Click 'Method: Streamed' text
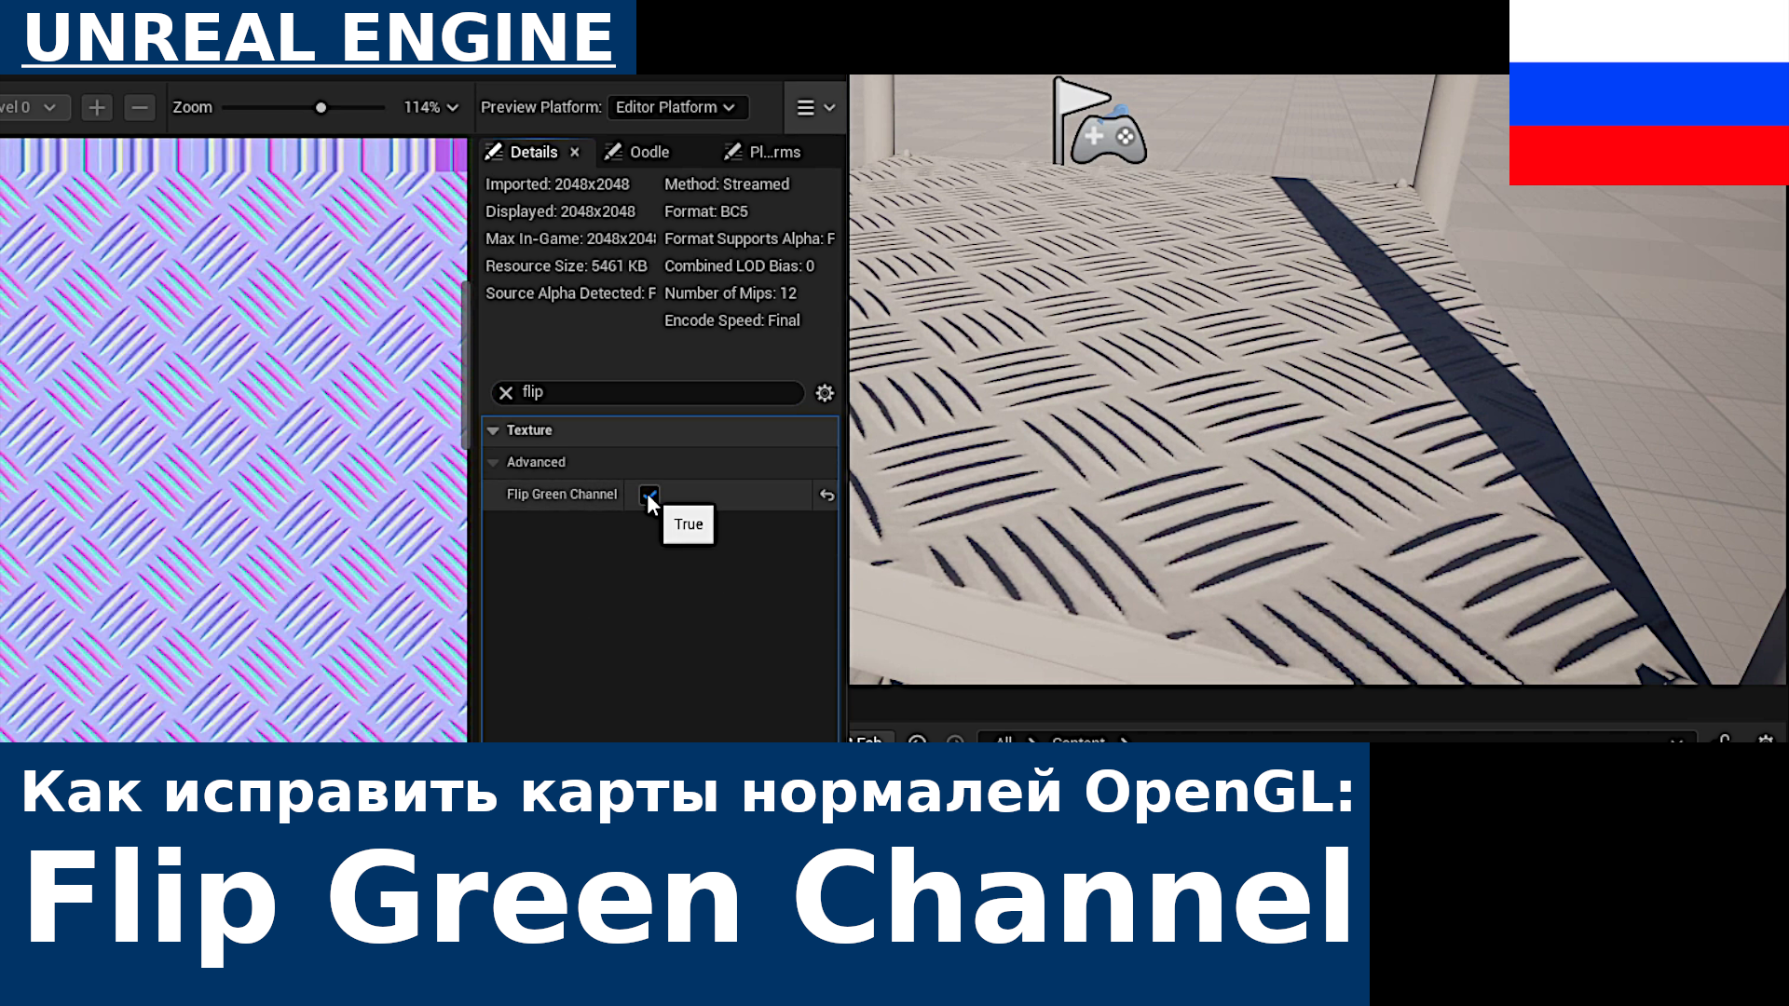Viewport: 1789px width, 1006px height. (727, 184)
